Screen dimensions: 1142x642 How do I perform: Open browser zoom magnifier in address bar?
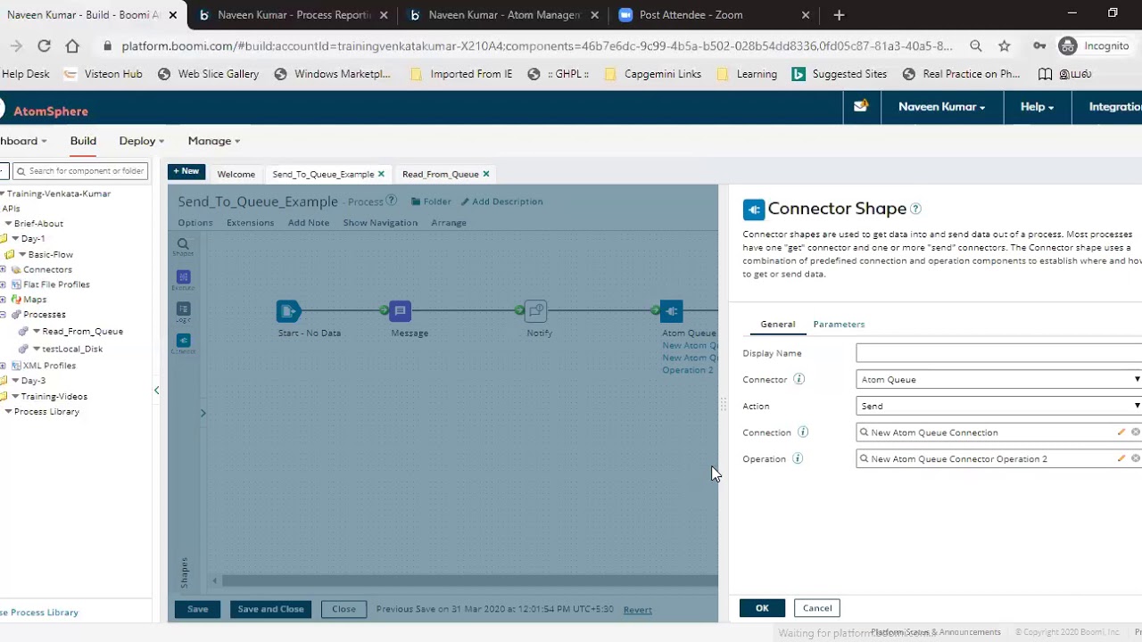coord(976,46)
